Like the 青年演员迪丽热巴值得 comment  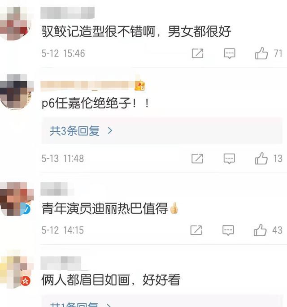coord(260,230)
